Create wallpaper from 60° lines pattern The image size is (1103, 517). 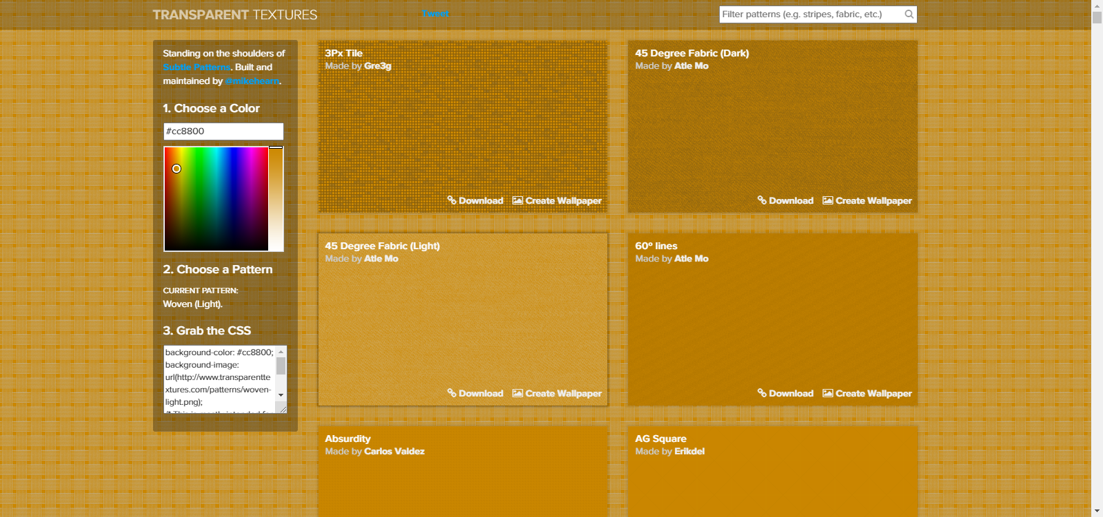click(x=867, y=394)
